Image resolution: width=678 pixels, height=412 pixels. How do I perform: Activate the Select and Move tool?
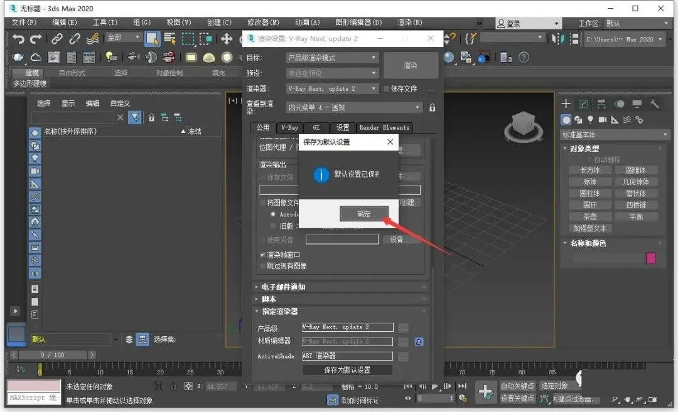click(226, 39)
